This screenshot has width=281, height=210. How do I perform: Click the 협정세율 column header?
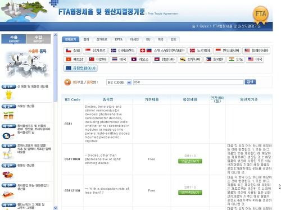(x=190, y=99)
